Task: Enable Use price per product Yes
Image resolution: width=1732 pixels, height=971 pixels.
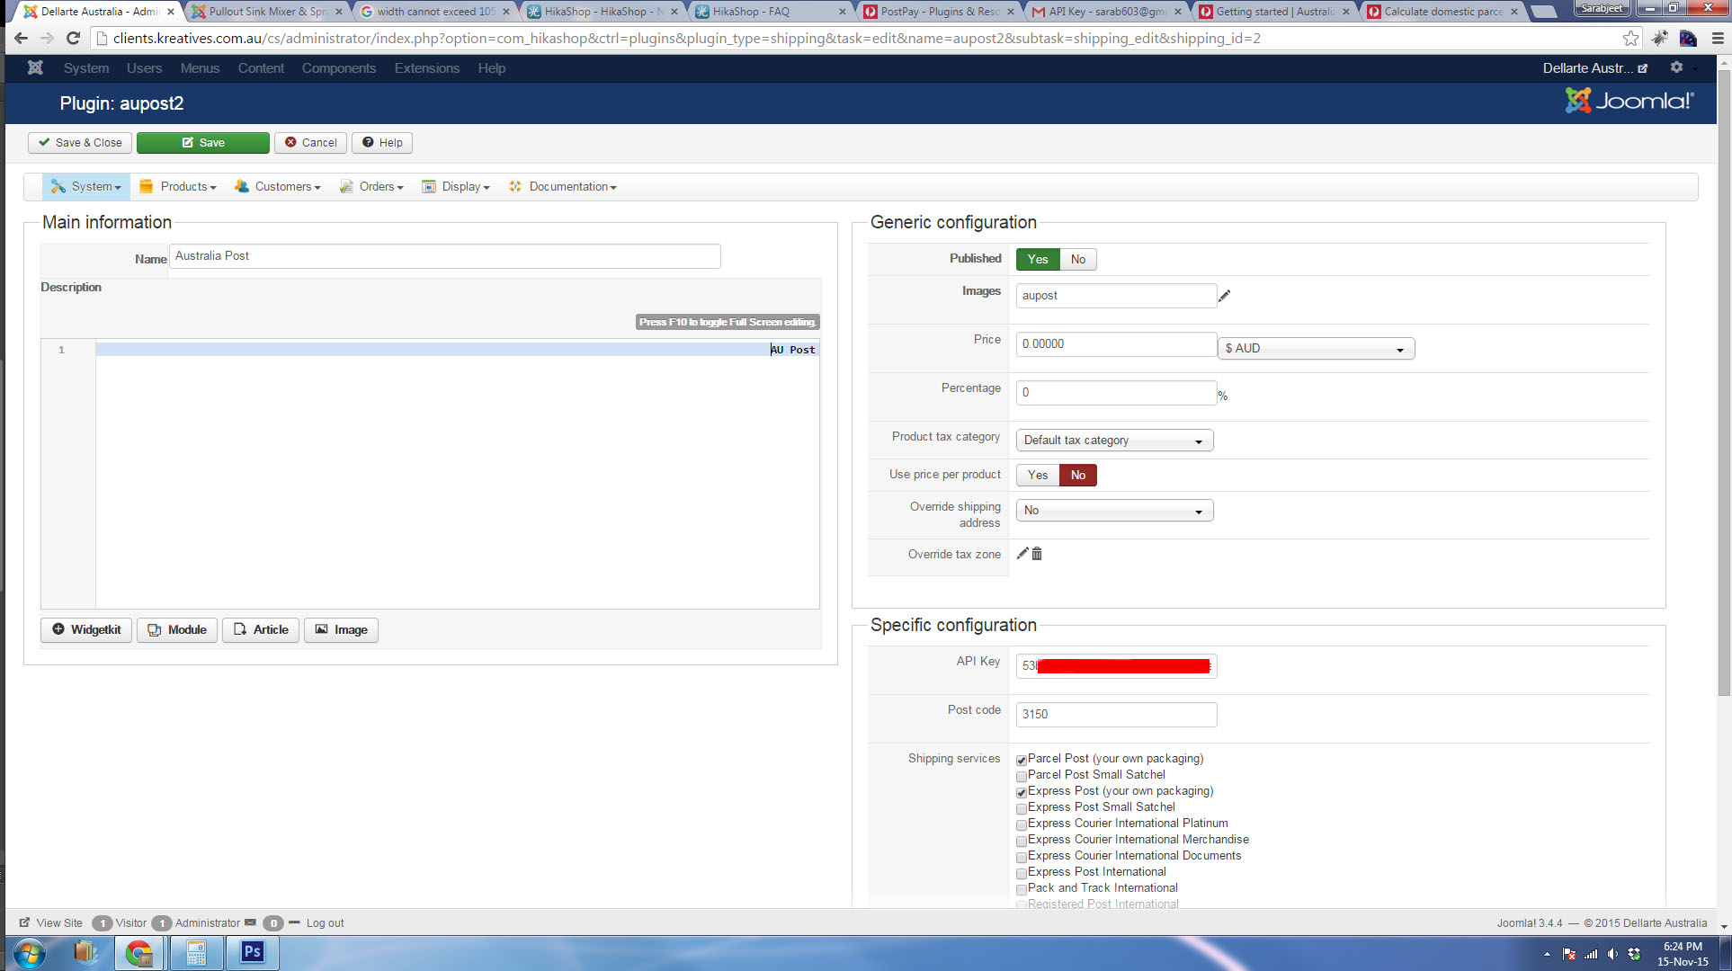Action: click(1038, 475)
